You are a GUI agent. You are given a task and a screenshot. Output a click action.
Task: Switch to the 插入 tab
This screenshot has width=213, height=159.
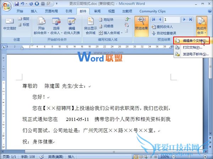coord(34,11)
